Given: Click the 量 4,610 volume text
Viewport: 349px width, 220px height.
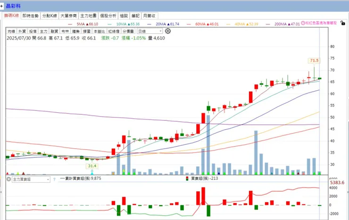Looking at the screenshot, I should coord(157,38).
